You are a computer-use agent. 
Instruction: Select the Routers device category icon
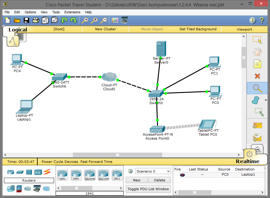click(x=11, y=172)
